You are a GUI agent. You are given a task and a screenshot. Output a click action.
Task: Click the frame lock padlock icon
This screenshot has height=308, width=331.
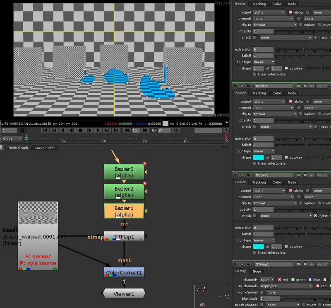click(22, 130)
